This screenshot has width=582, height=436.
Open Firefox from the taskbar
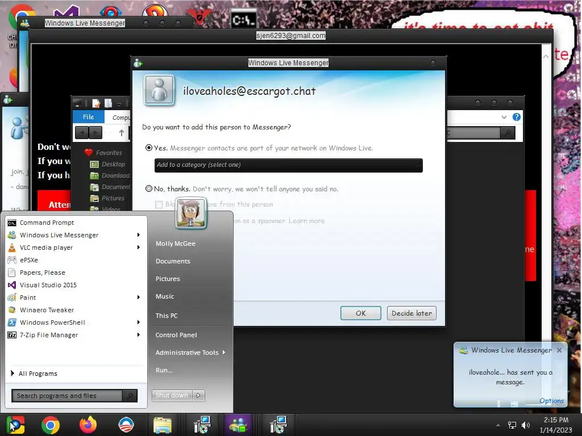point(88,425)
